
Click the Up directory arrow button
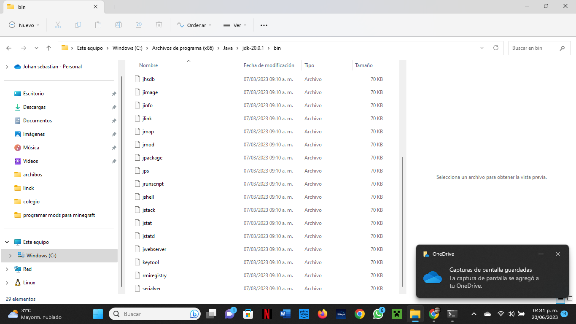pos(49,48)
